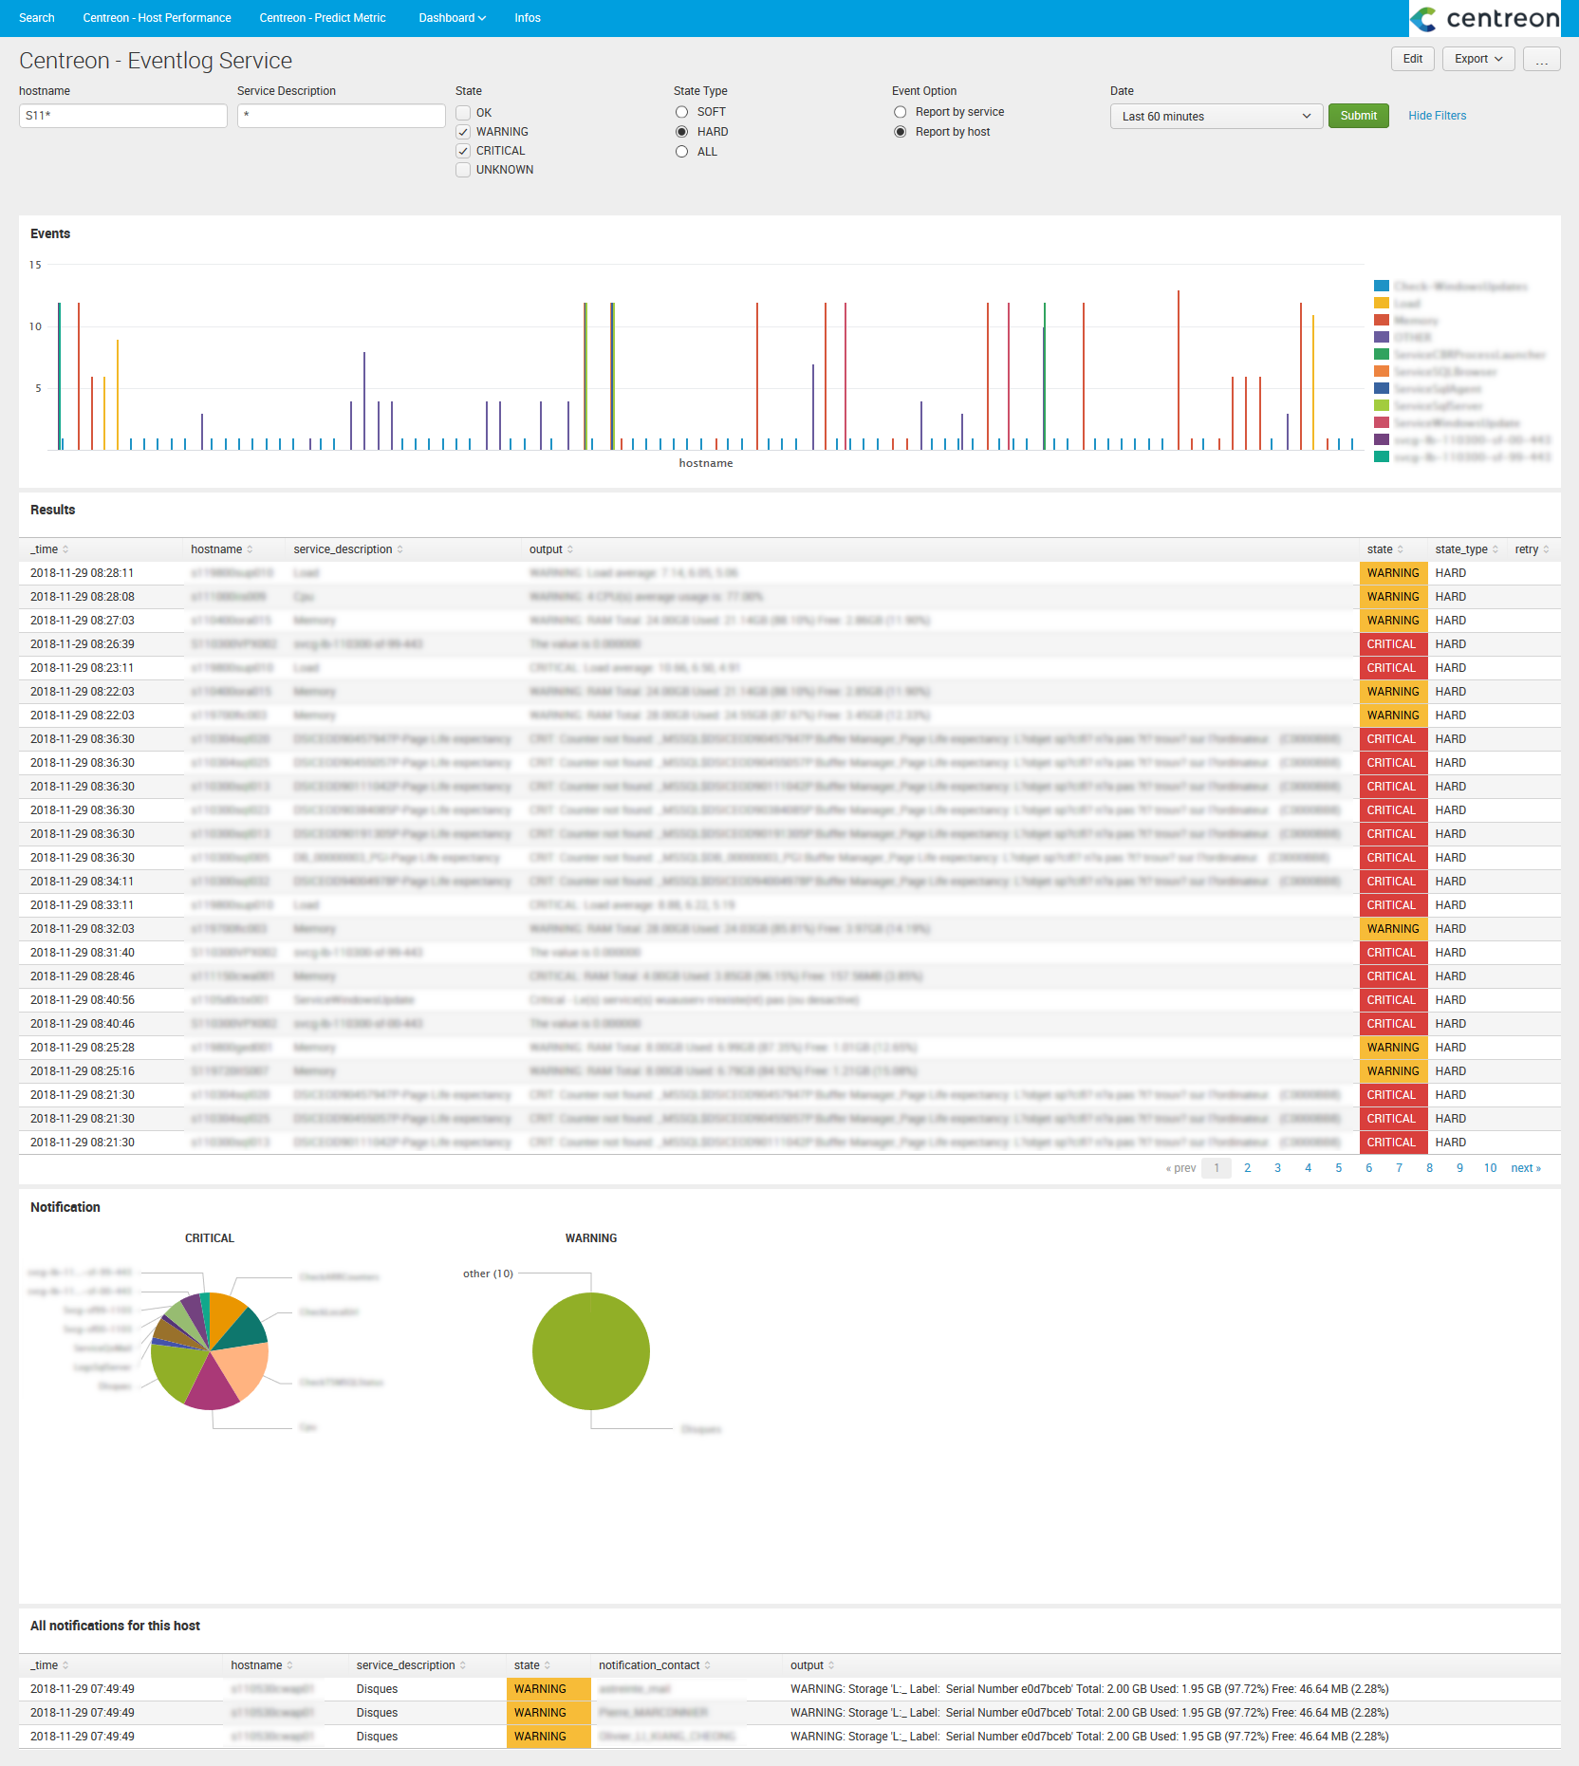
Task: Click the current page 1 pagination item
Action: [x=1217, y=1168]
